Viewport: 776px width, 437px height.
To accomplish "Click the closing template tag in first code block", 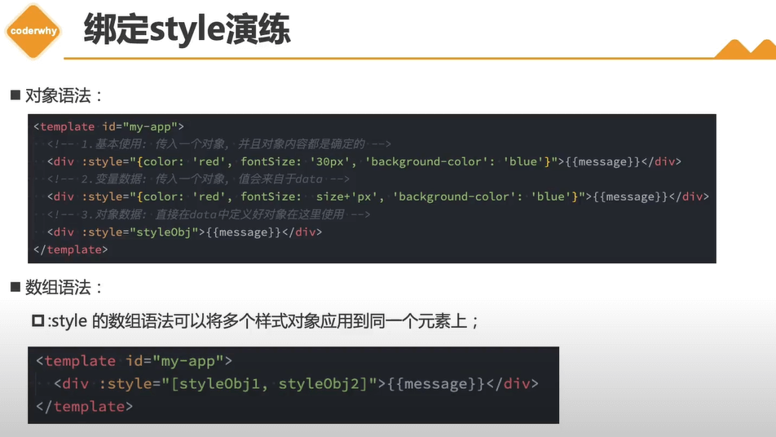I will coord(70,249).
